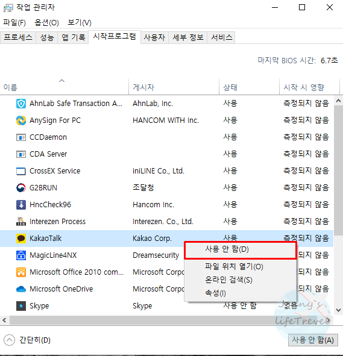Click the CrossEX Service window icon
This screenshot has height=356, width=343.
[21, 171]
